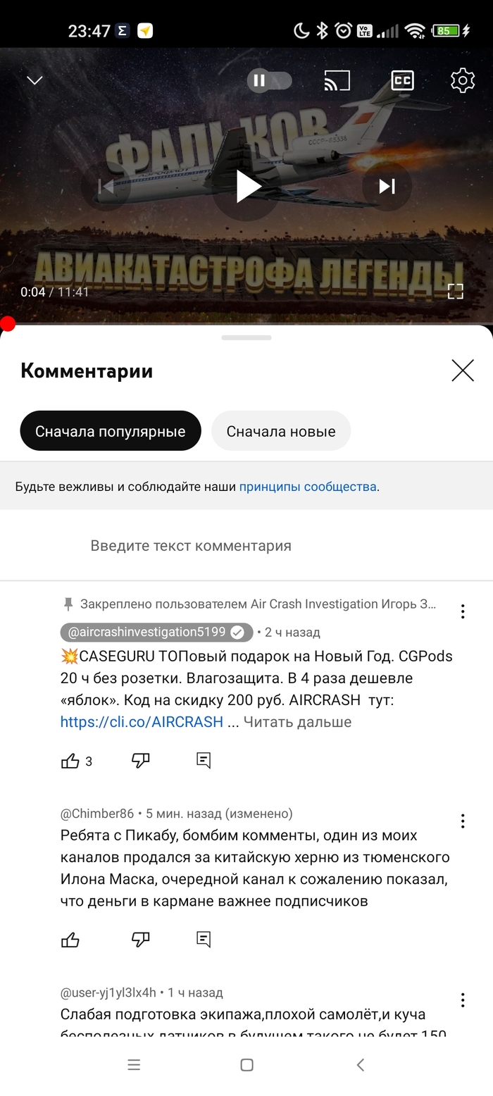Open options menu for the pinned comment
The height and width of the screenshot is (1096, 493).
[463, 611]
